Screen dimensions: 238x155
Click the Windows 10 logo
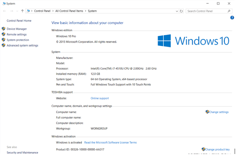pos(193,41)
